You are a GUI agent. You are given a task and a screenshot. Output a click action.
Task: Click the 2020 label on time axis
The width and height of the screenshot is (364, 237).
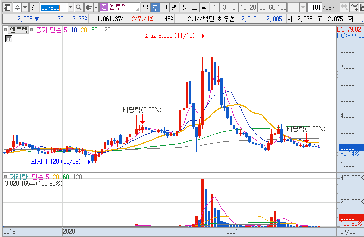pos(69,231)
